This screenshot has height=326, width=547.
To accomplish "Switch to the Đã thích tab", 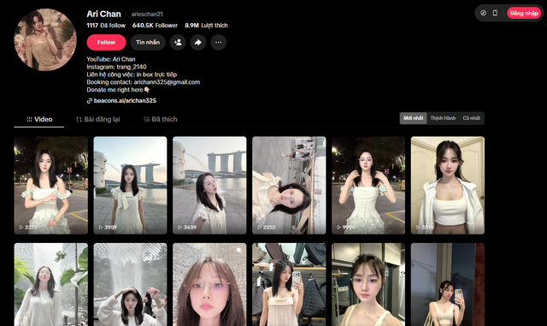I will tap(160, 119).
